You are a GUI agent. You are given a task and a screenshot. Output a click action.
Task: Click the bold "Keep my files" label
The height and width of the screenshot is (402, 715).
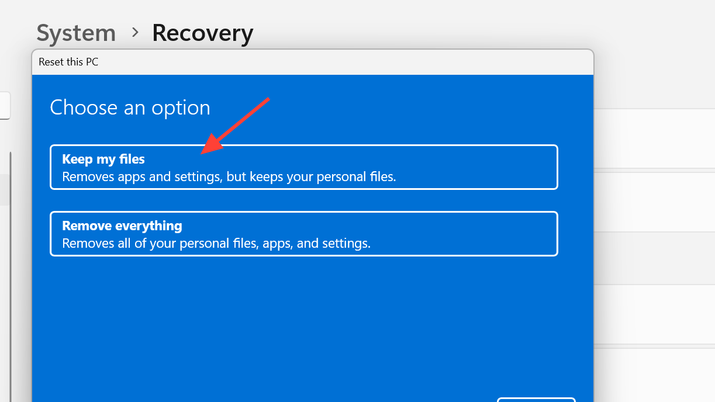(103, 159)
